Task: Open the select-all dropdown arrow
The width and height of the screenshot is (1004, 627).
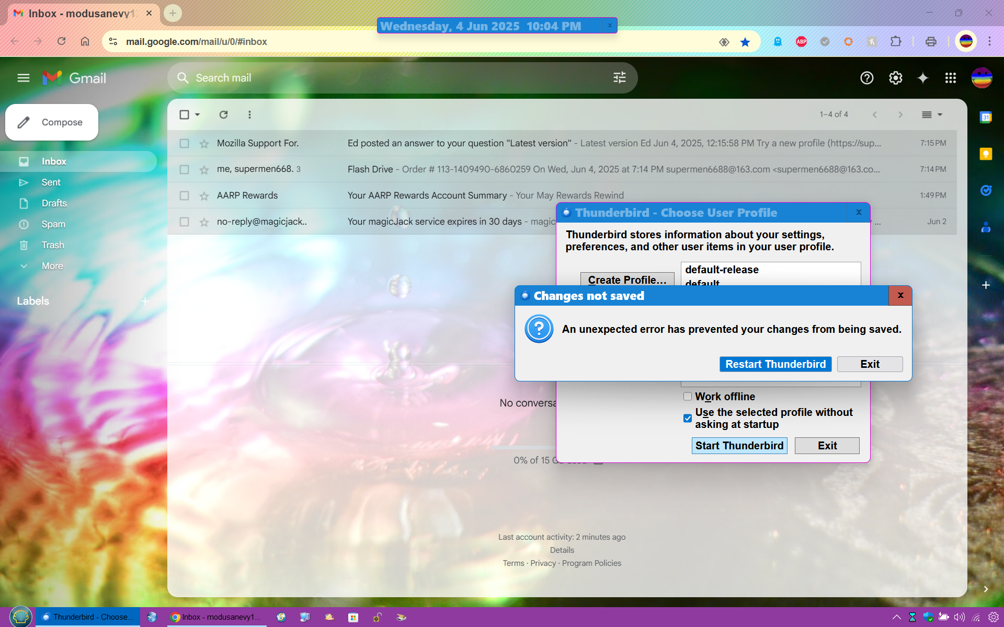Action: (198, 114)
